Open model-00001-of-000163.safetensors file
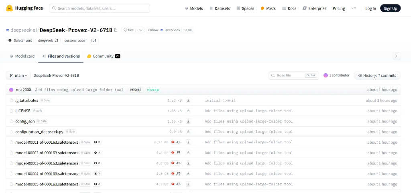The height and width of the screenshot is (193, 411). (x=47, y=142)
